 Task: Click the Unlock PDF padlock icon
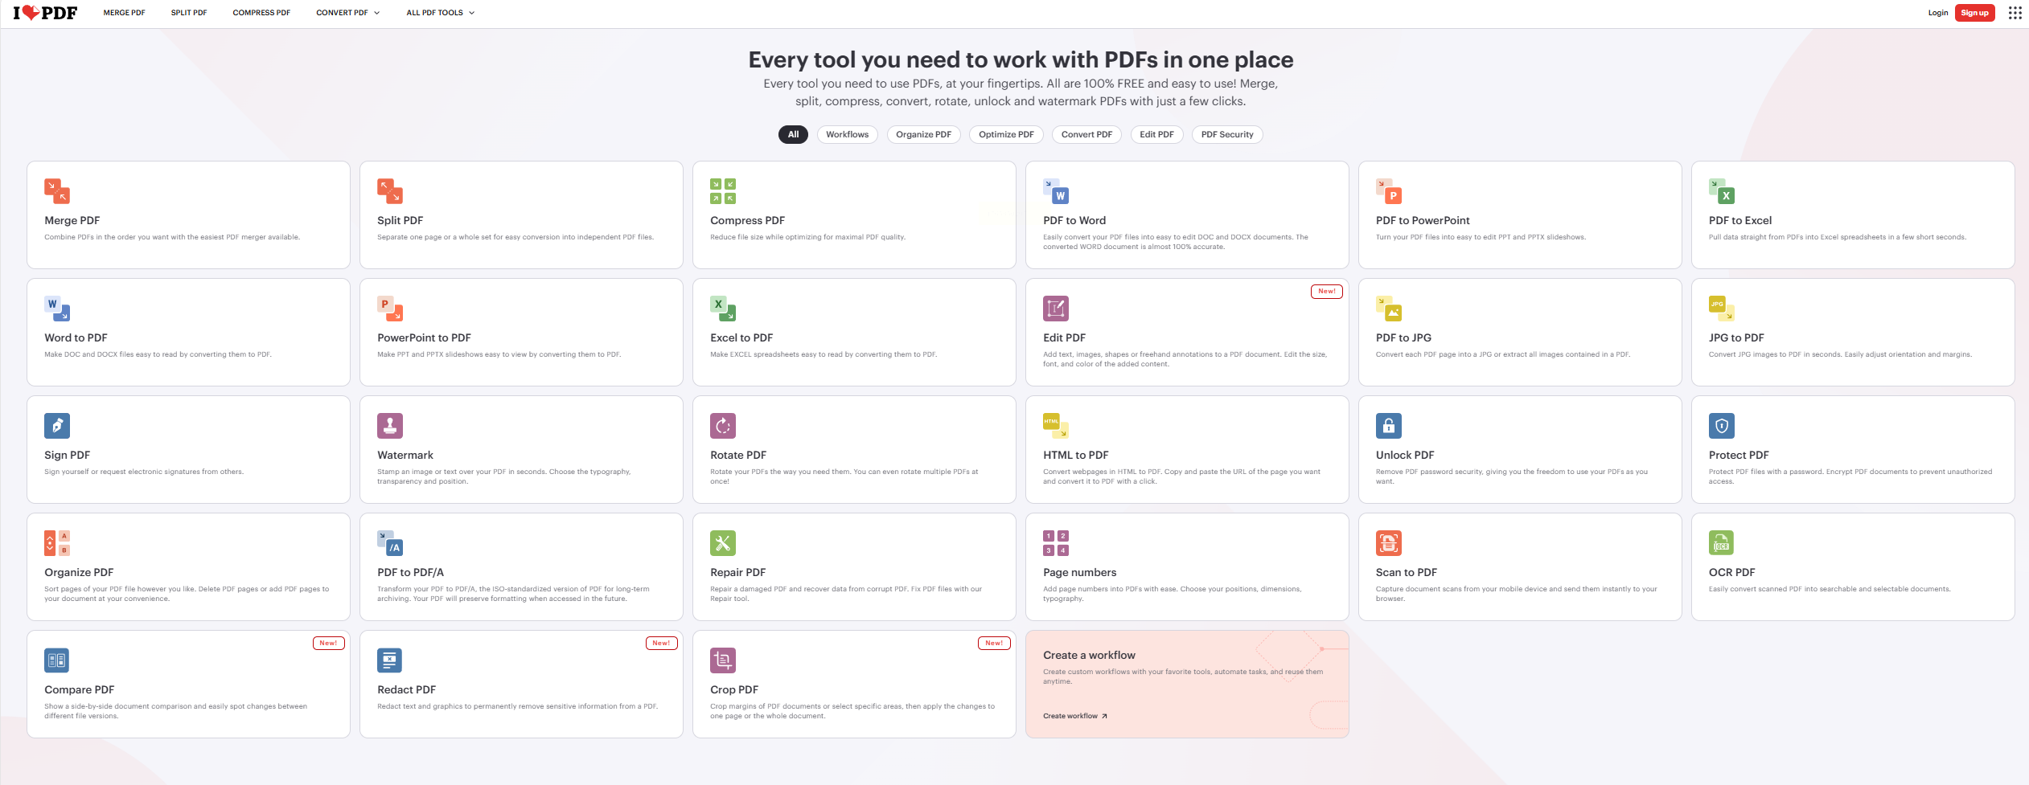coord(1388,426)
